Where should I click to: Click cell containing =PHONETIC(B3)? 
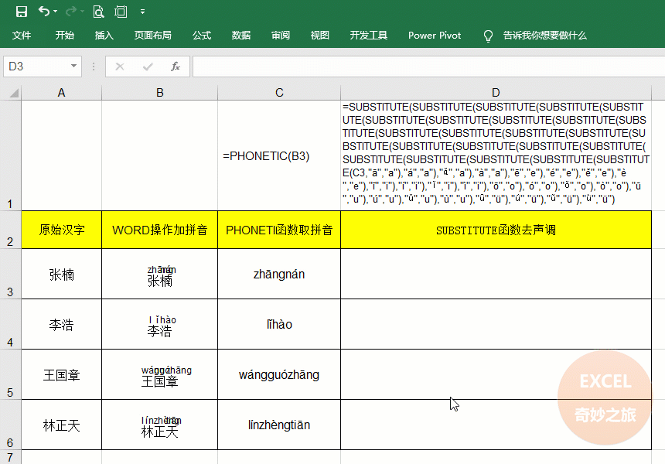click(x=279, y=155)
